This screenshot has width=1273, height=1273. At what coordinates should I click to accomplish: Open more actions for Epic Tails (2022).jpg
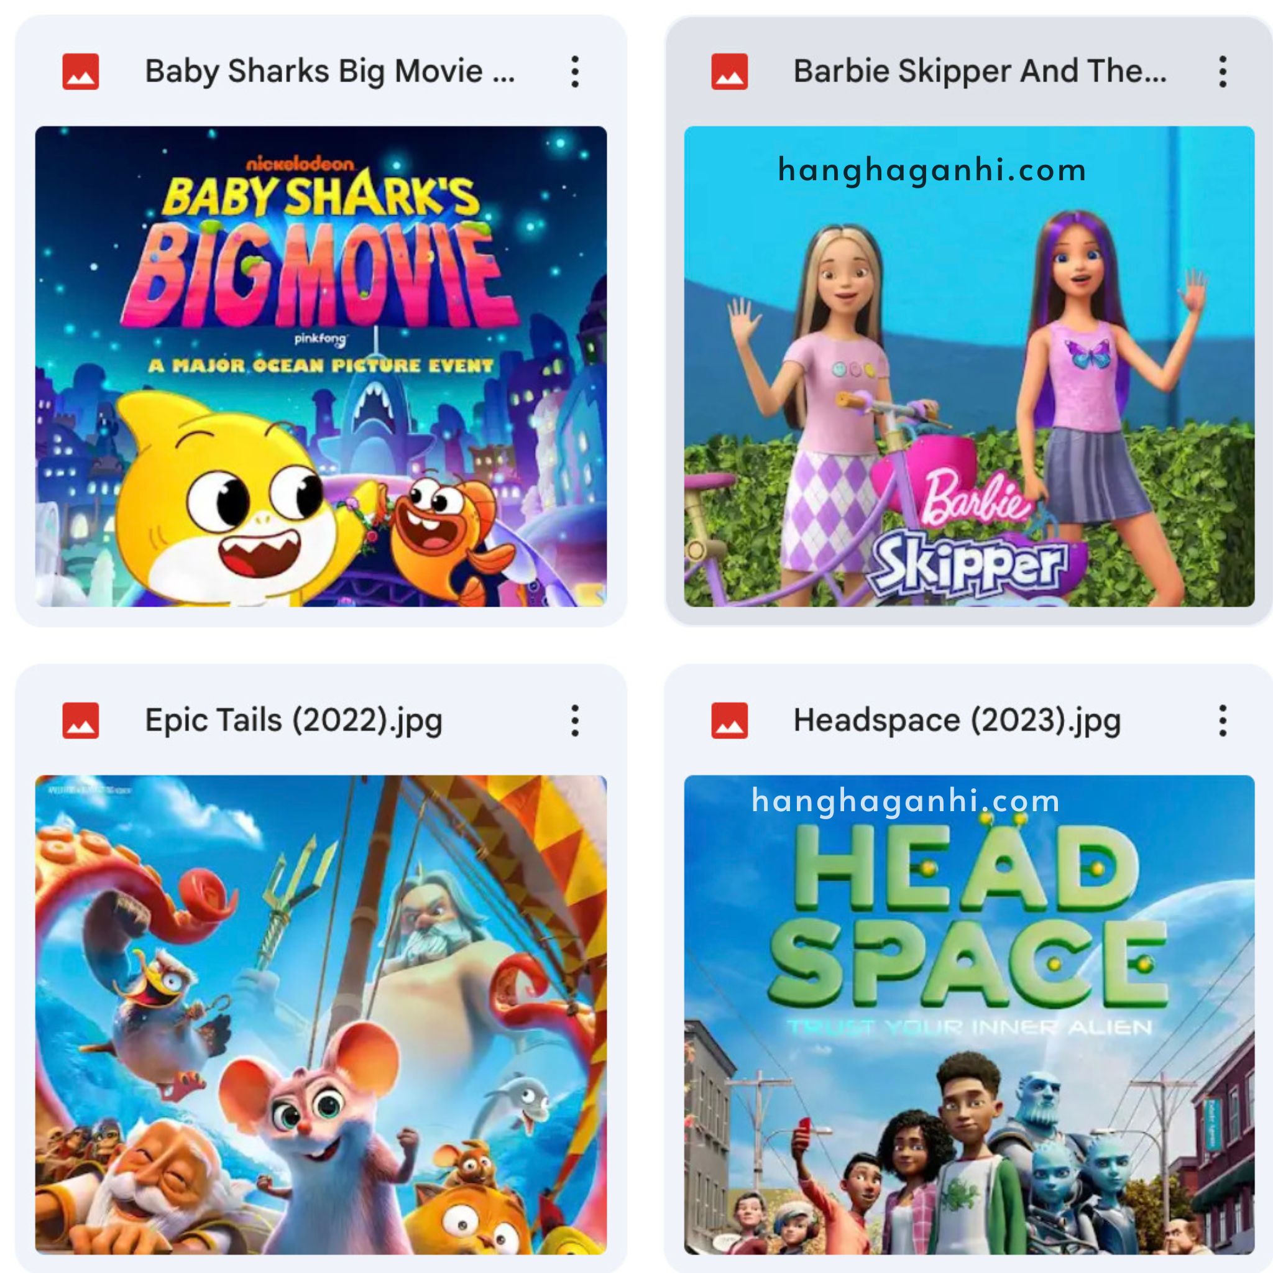pyautogui.click(x=574, y=720)
